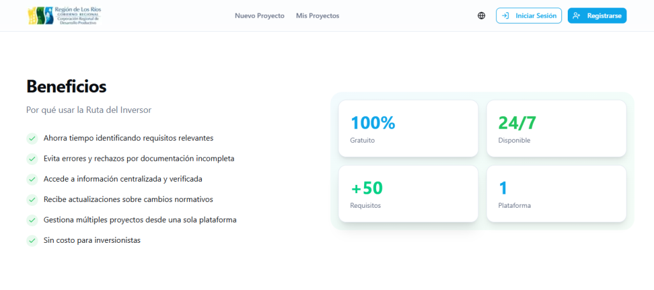Click checkmark beside 'Gestiona múltiples proyectos'
Image resolution: width=654 pixels, height=290 pixels.
31,220
